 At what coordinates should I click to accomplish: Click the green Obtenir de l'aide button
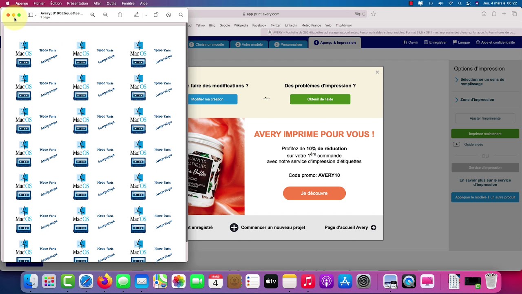[320, 99]
